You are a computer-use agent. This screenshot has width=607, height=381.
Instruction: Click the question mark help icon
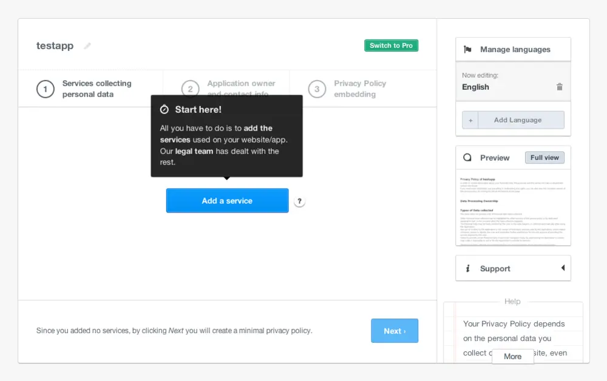coord(299,201)
